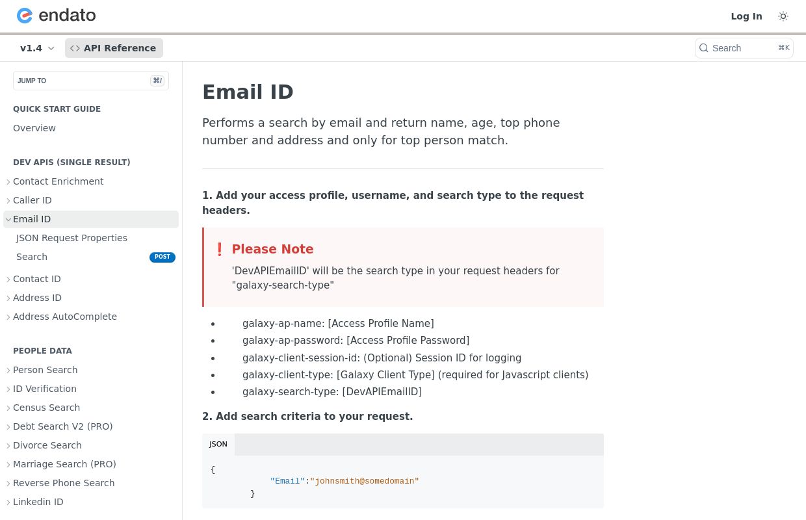Click the POST badge next to Search
Screen dimensions: 806x520
(x=162, y=257)
